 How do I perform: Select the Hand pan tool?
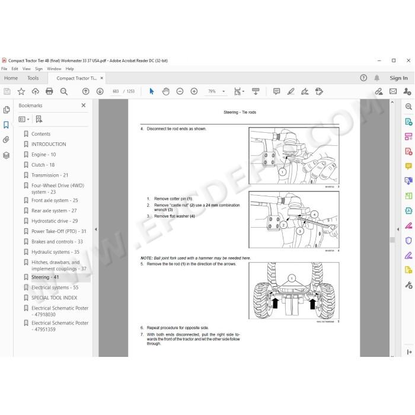(x=165, y=91)
